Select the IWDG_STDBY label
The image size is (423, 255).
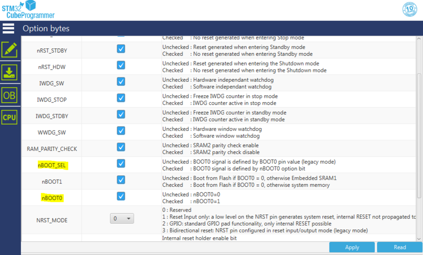pos(52,116)
